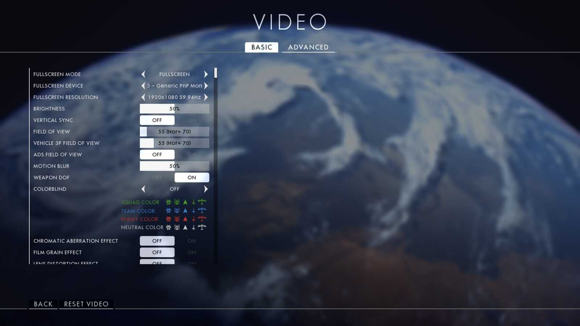Enable ADS Field of View ON option
The width and height of the screenshot is (580, 326).
[192, 155]
